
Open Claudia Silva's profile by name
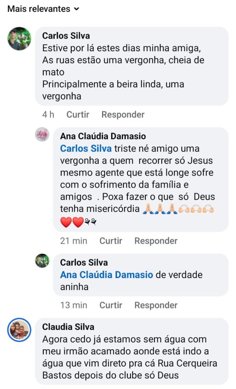pyautogui.click(x=68, y=327)
